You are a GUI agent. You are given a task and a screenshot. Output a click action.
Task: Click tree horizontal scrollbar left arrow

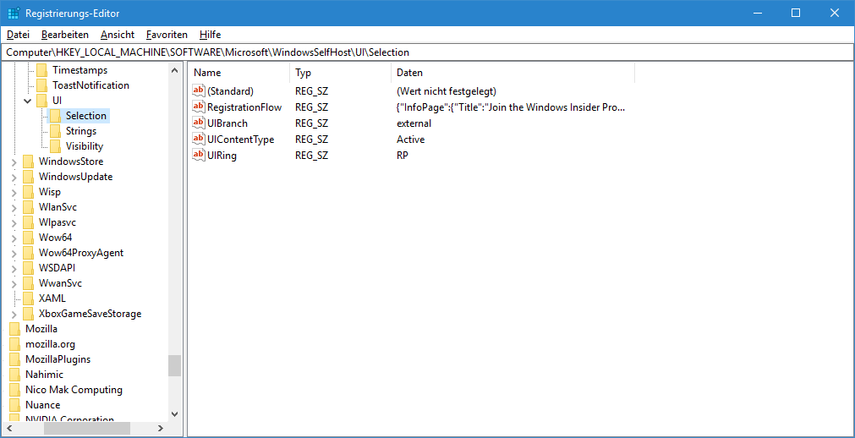click(x=9, y=428)
